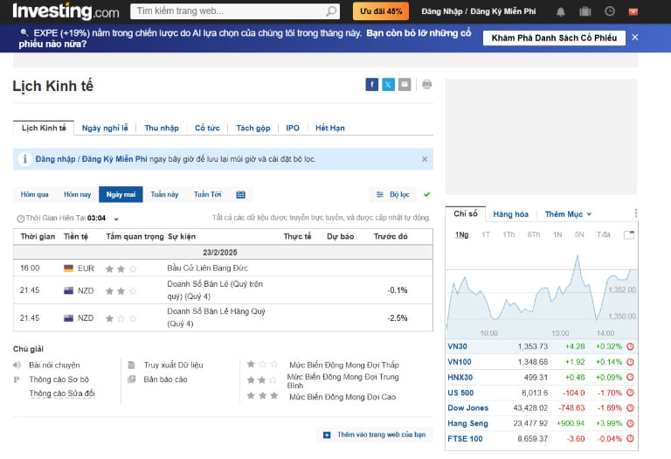This screenshot has height=459, width=671.
Task: Select the 1T chart timeframe
Action: (x=486, y=234)
